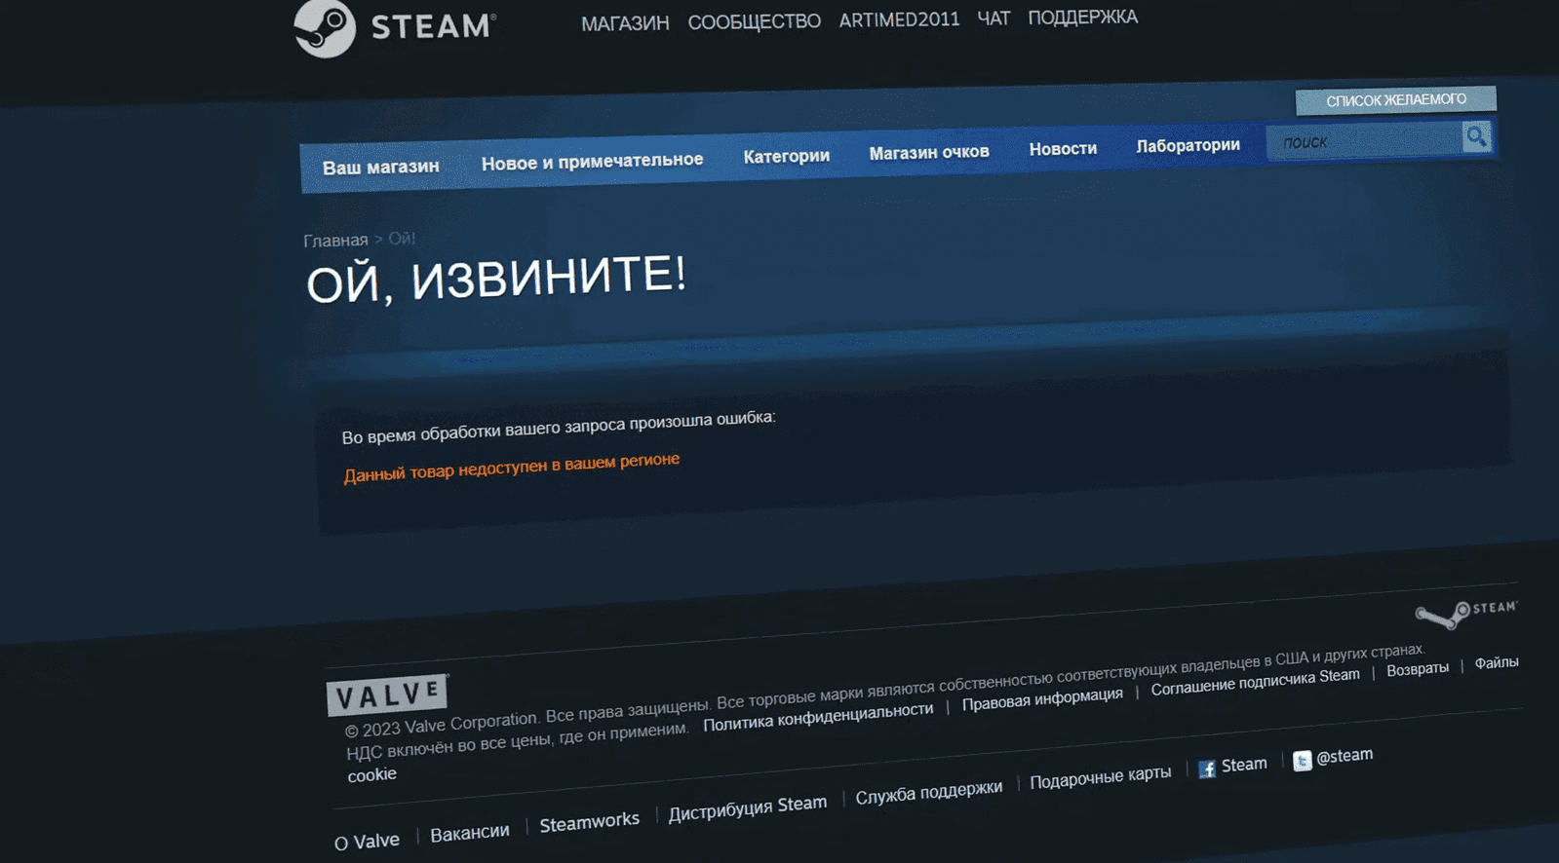
Task: Open the ПОДДЕРЖКА page
Action: point(1082,18)
